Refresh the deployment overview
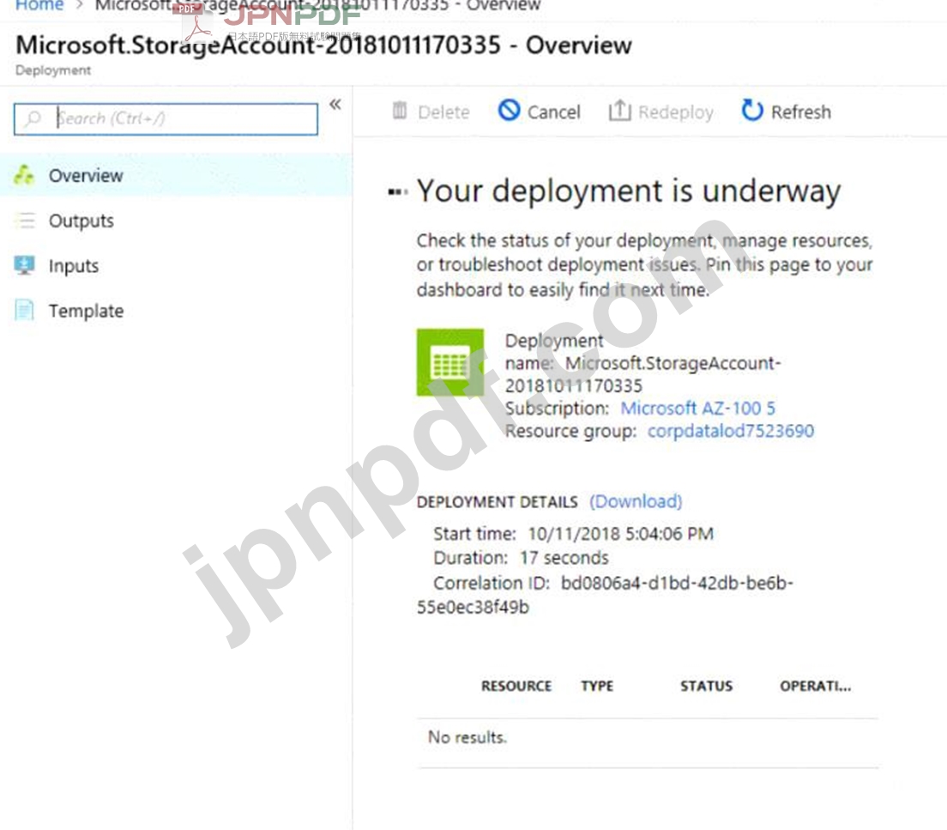This screenshot has width=947, height=830. (786, 112)
